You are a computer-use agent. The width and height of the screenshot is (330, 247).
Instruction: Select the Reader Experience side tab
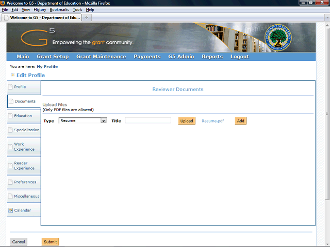pyautogui.click(x=24, y=166)
